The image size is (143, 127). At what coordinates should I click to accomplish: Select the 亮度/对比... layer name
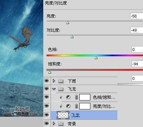pyautogui.click(x=104, y=106)
